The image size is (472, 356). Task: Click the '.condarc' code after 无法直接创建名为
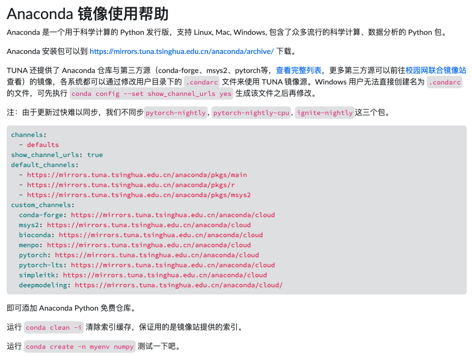tap(444, 82)
